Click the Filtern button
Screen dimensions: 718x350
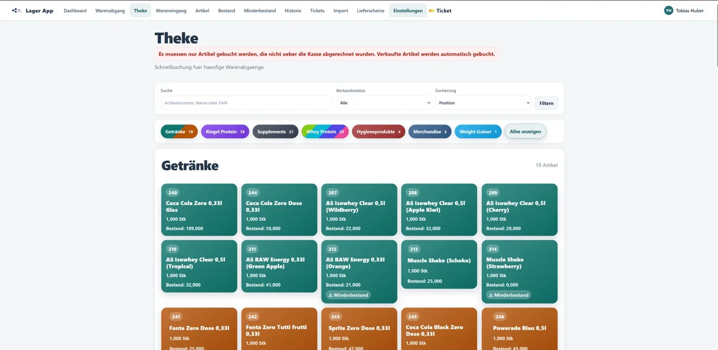(x=546, y=103)
